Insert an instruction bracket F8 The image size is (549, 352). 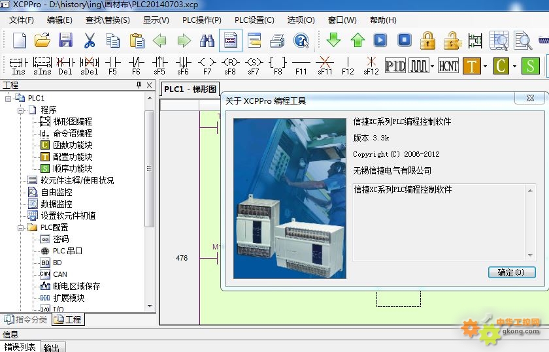click(278, 66)
